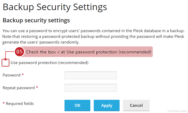
Task: Click the Apply button
Action: click(107, 105)
